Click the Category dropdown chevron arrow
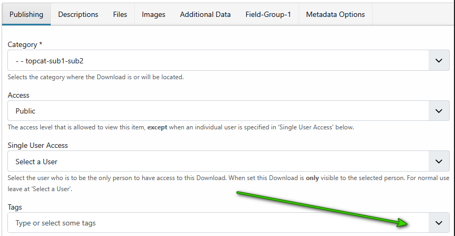Viewport: 455px width, 236px height. coord(438,61)
